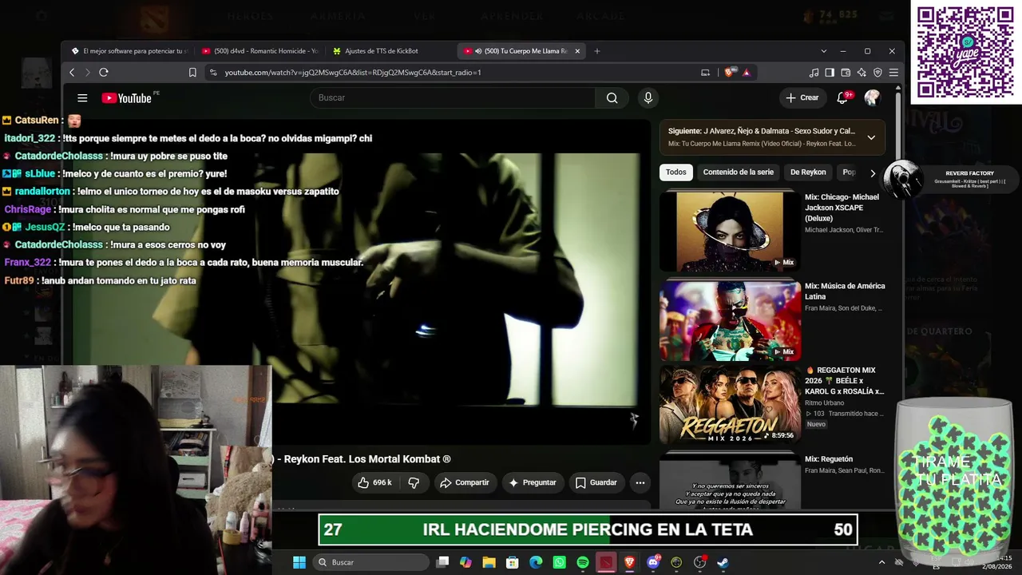Image resolution: width=1022 pixels, height=575 pixels.
Task: Open the three-dot more actions menu below the video
Action: tap(640, 482)
